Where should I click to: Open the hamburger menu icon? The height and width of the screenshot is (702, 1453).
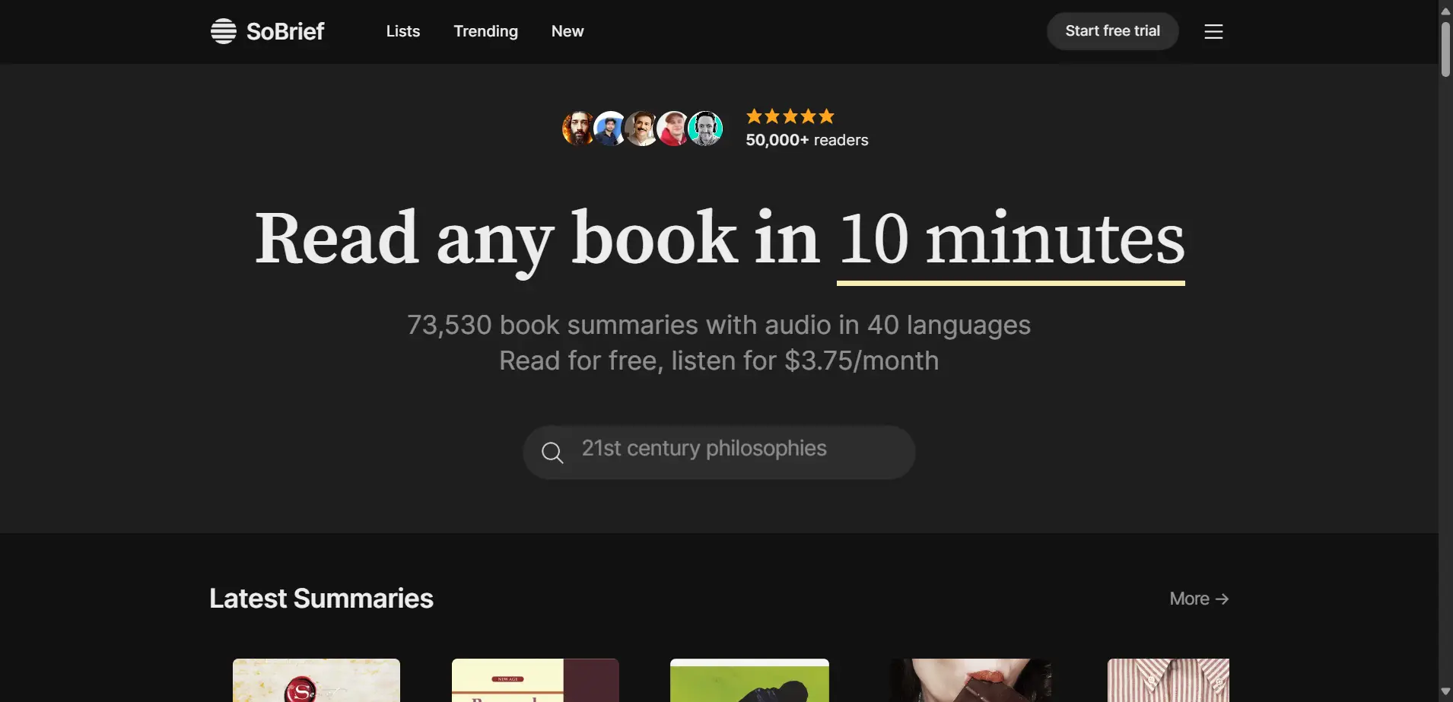(x=1213, y=31)
